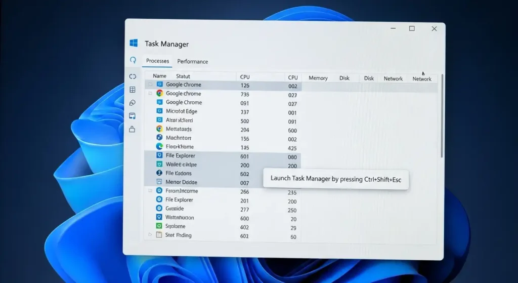The image size is (518, 283).
Task: Click the FeramIncome row icon
Action: click(x=159, y=191)
